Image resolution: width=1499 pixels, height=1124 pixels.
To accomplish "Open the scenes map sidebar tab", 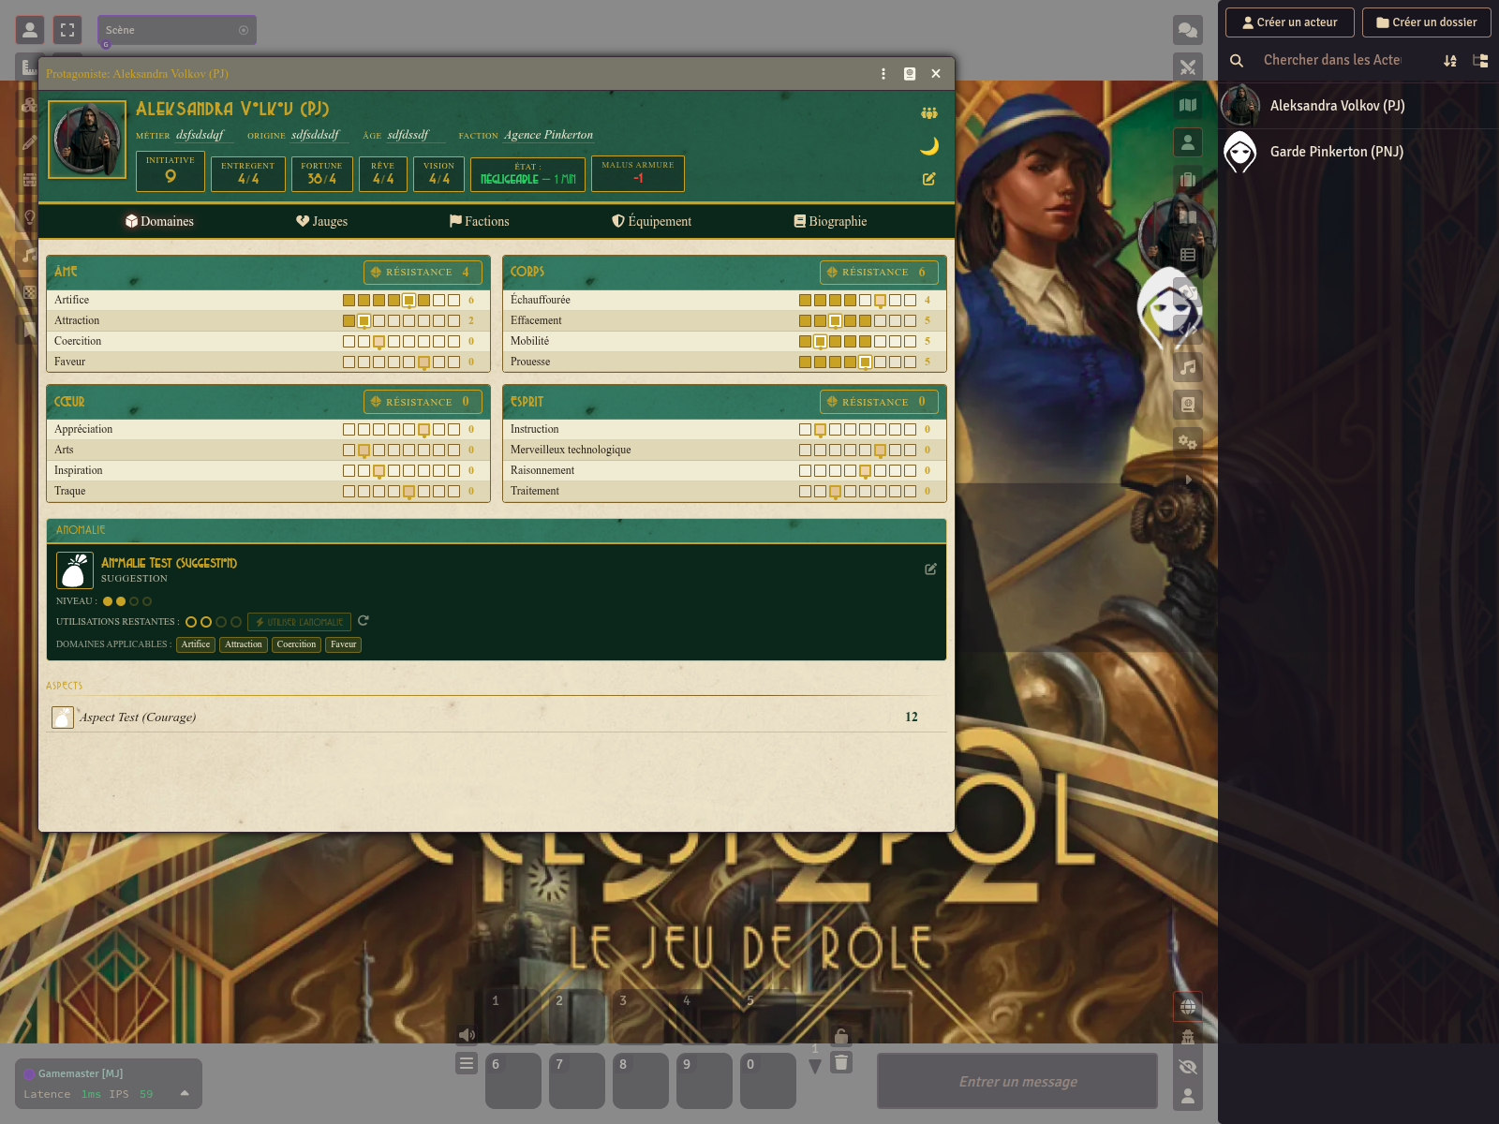I will 1188,105.
